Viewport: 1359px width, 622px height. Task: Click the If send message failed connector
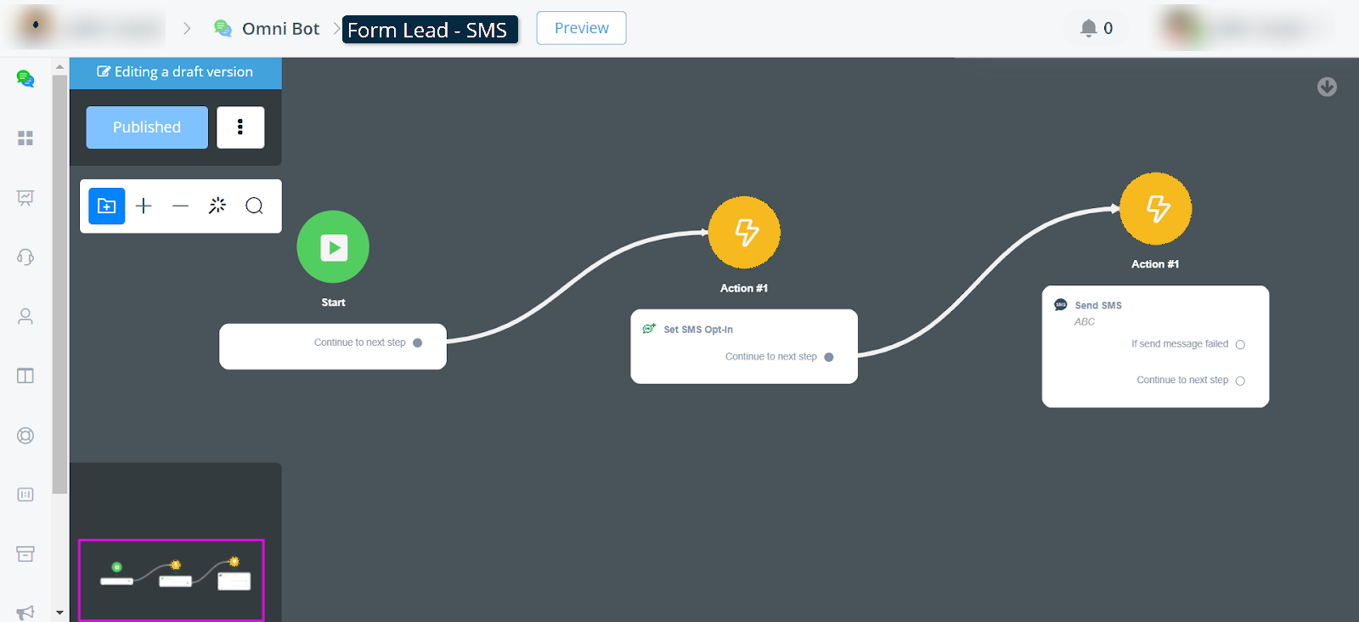[x=1240, y=344]
